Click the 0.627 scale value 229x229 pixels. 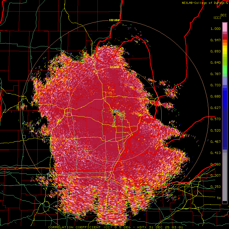[x=216, y=108]
